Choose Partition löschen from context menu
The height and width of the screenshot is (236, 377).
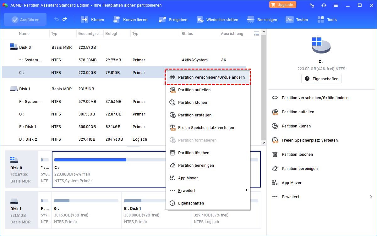(208, 153)
